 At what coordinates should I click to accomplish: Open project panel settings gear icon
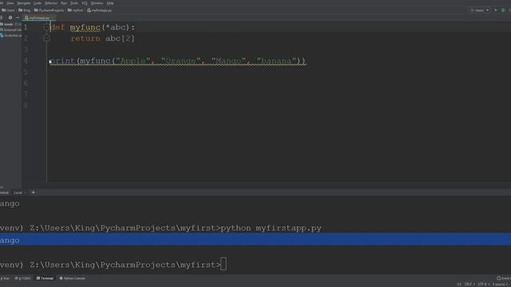point(10,18)
